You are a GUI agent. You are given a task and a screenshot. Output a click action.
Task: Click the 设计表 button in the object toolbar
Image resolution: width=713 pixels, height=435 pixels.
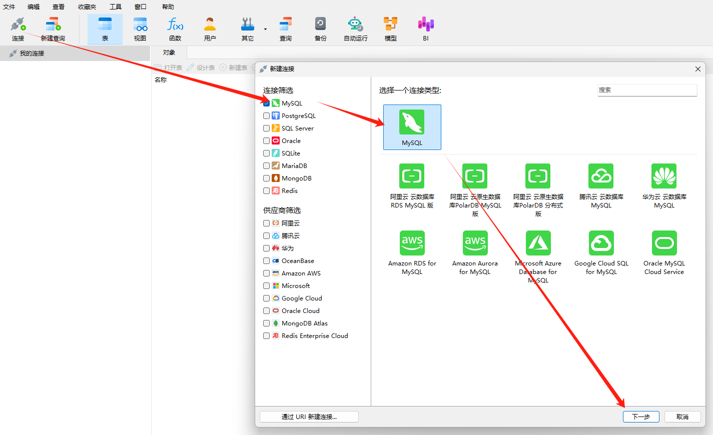201,67
